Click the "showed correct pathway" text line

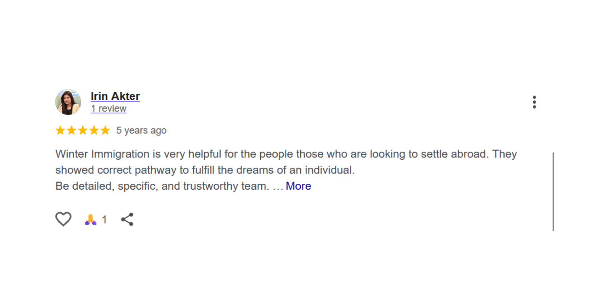tap(205, 170)
